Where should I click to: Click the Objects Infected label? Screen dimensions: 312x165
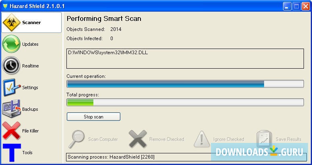pos(85,38)
